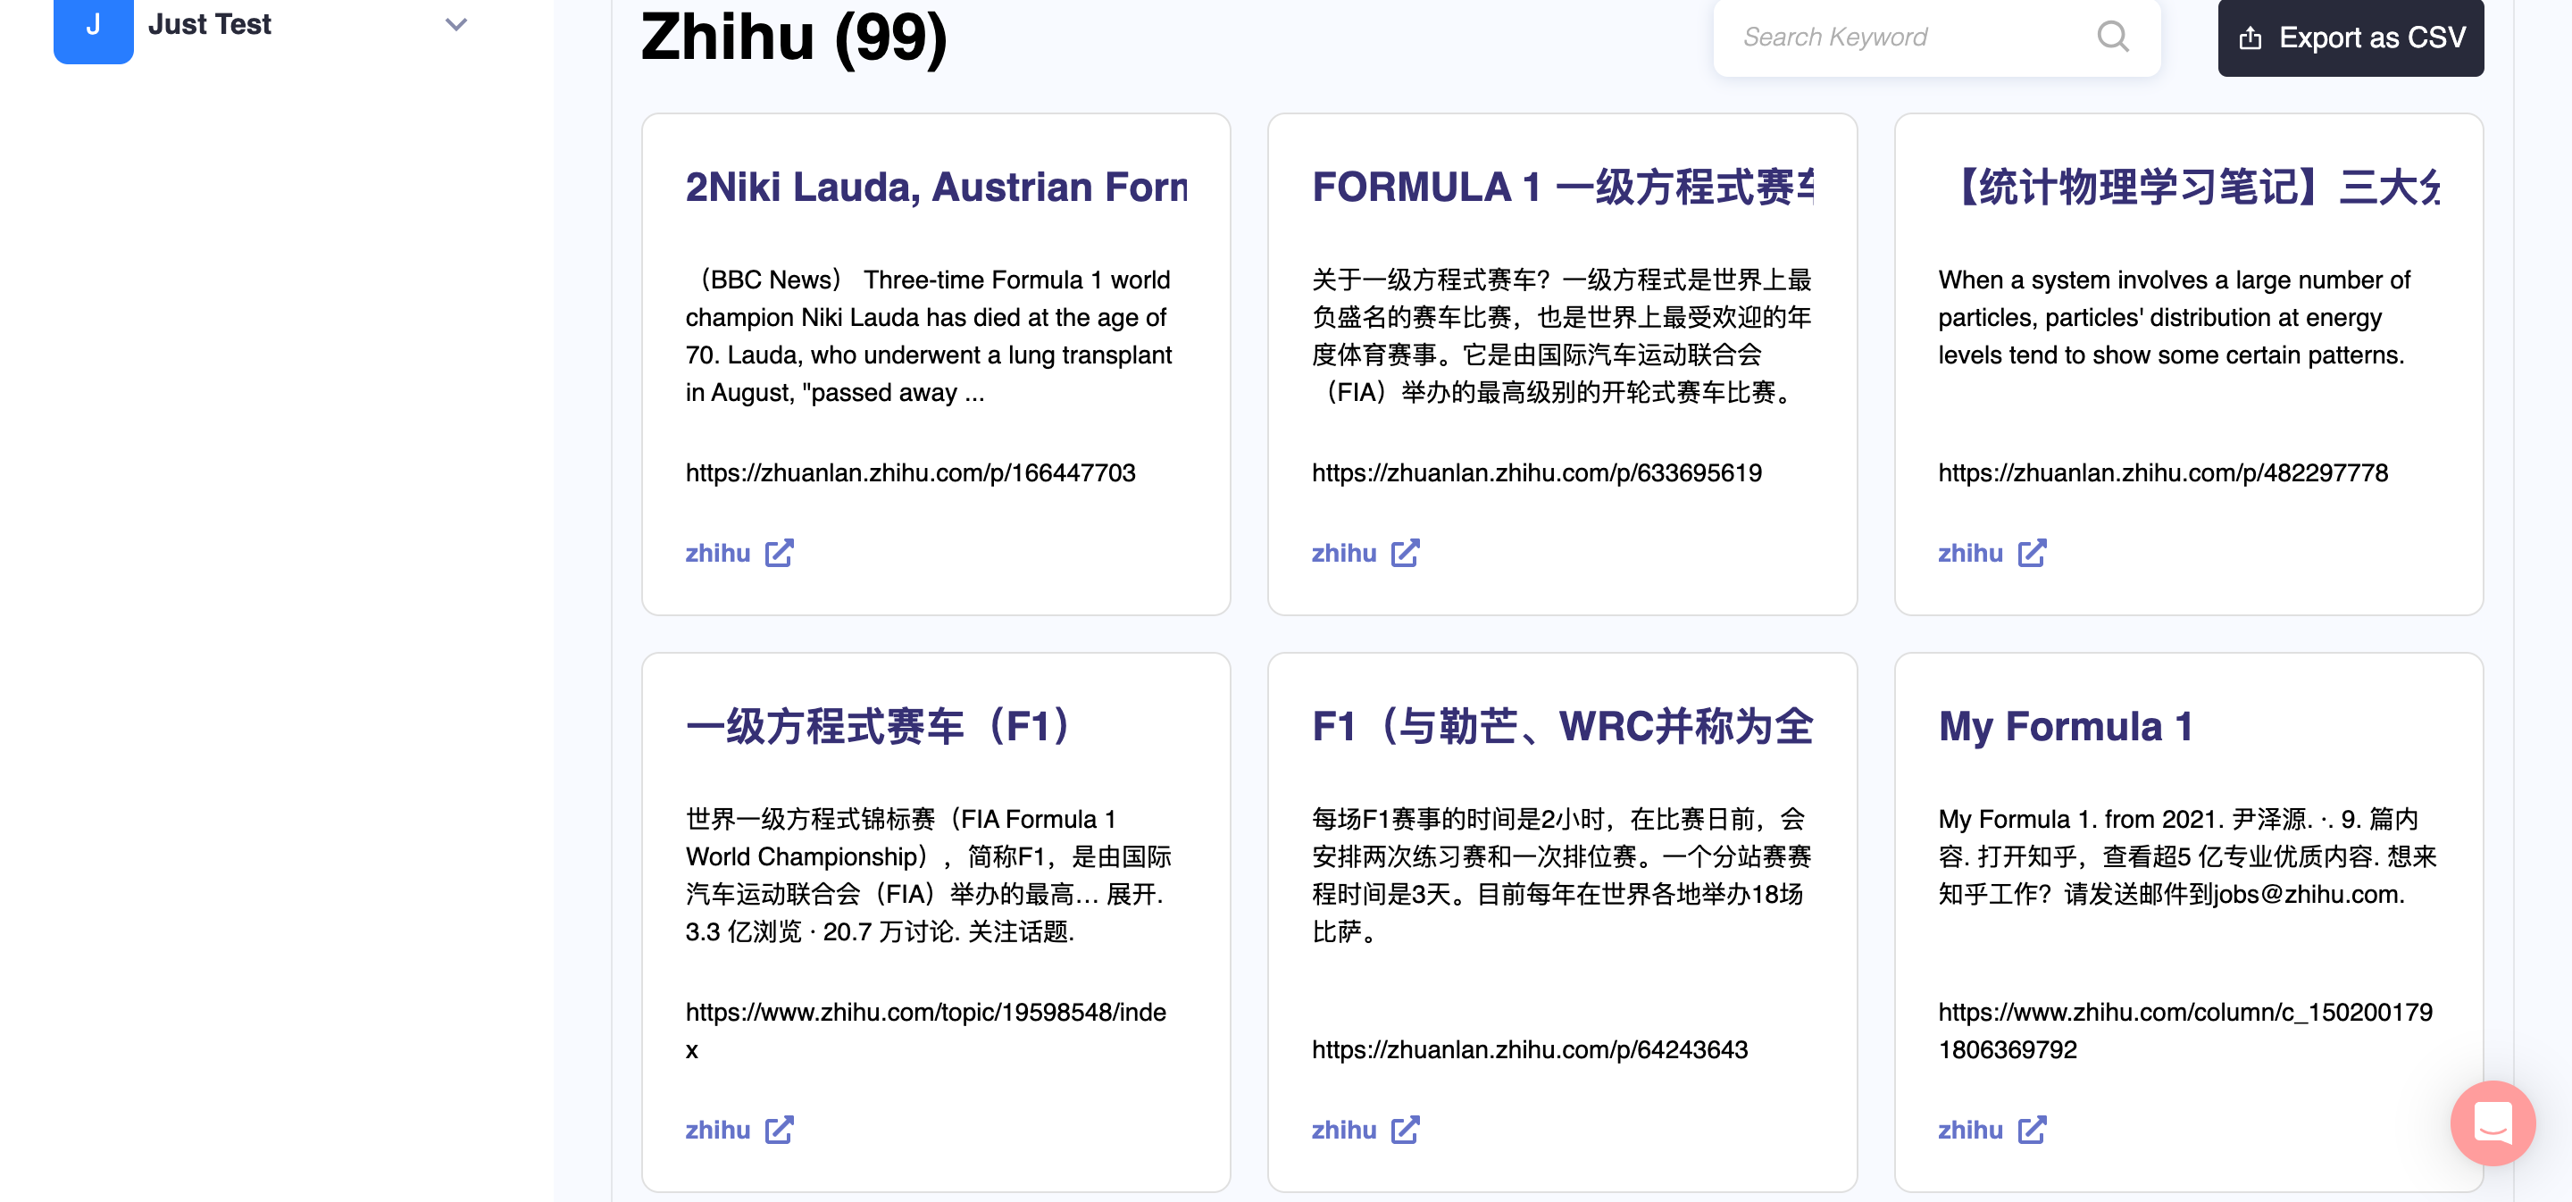This screenshot has width=2572, height=1202.
Task: Open external link icon on Niki Lauda card
Action: pyautogui.click(x=779, y=553)
